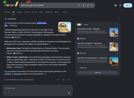Open Wikipedia +3 source chip after 'Pyramid.'
The height and width of the screenshot is (98, 134).
point(16,37)
